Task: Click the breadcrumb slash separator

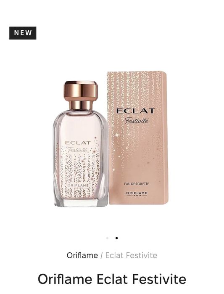Action: (102, 255)
